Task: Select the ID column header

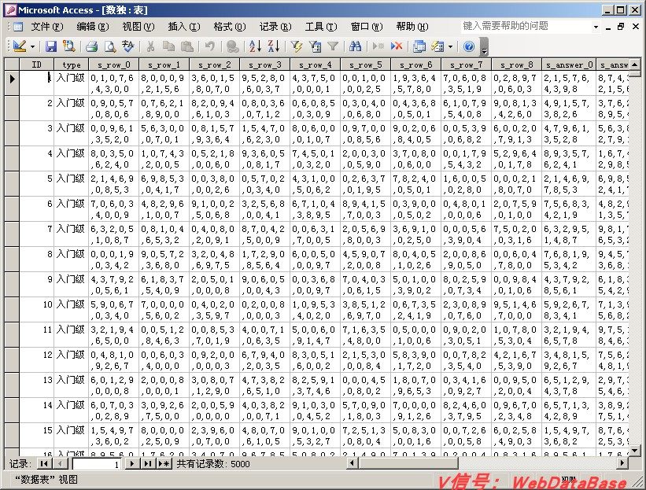Action: pos(37,64)
